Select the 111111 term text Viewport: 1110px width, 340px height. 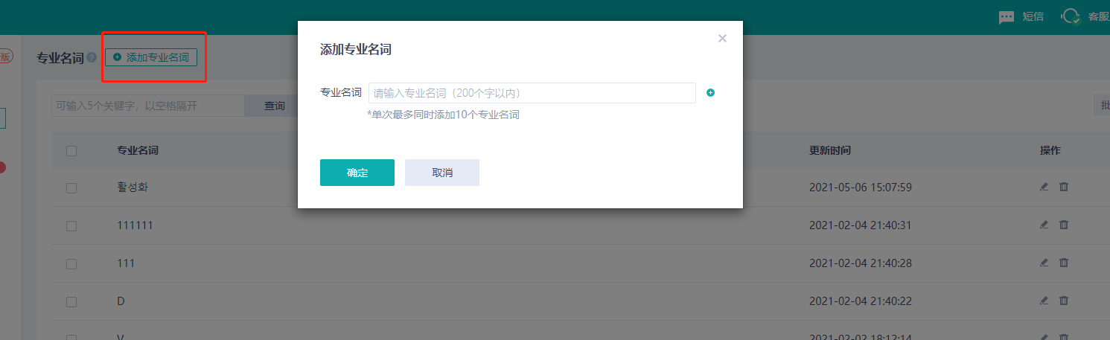click(135, 225)
